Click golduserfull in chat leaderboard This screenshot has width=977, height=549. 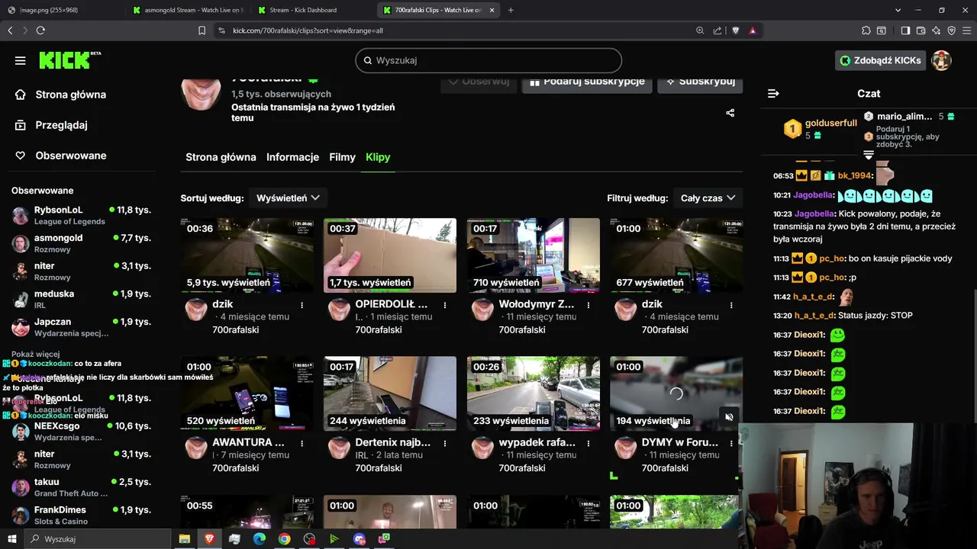click(830, 123)
